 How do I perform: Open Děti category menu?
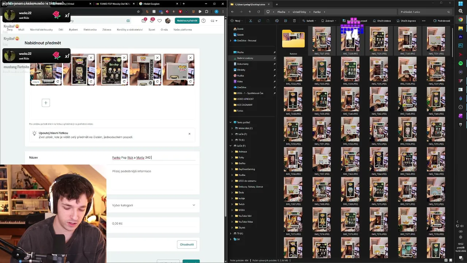pos(61,30)
